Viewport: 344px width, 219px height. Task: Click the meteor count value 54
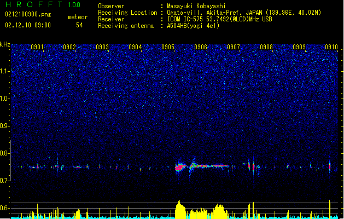[79, 25]
